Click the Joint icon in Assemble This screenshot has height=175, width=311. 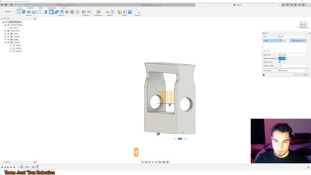pos(89,12)
